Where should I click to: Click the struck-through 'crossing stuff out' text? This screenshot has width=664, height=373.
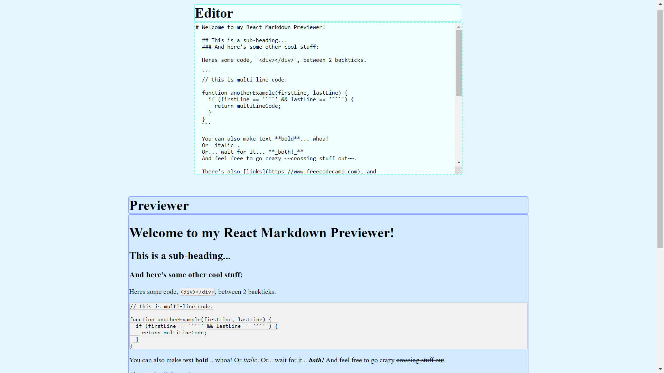click(420, 360)
